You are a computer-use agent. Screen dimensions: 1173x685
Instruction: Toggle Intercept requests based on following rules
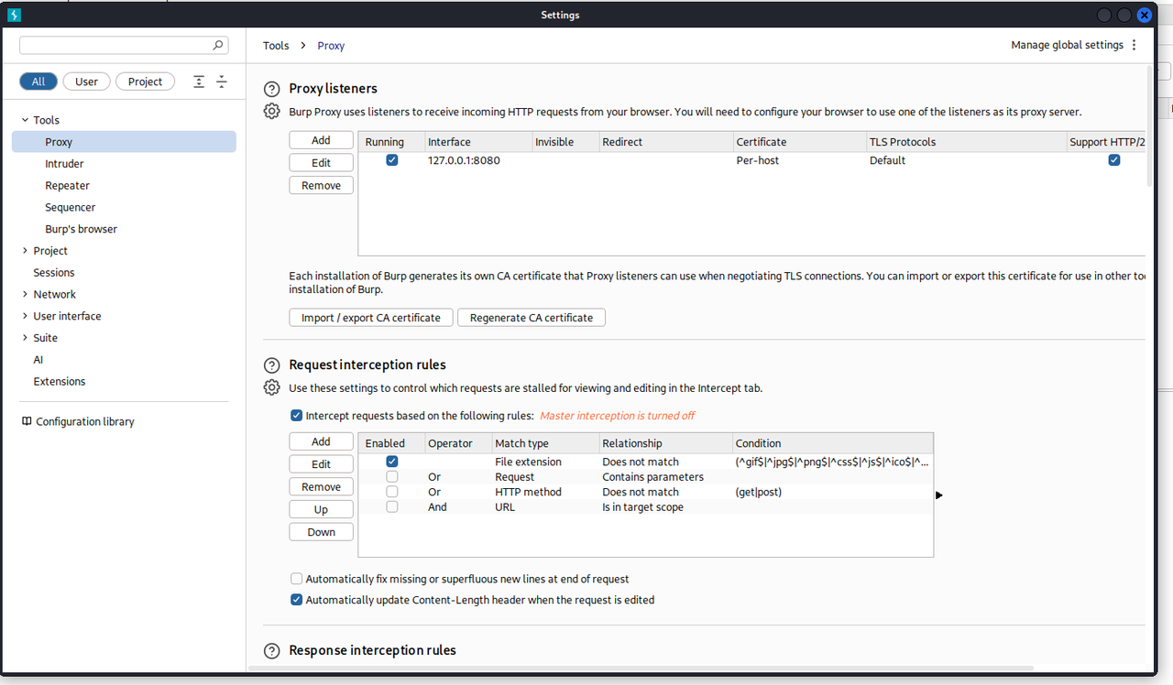[x=296, y=415]
